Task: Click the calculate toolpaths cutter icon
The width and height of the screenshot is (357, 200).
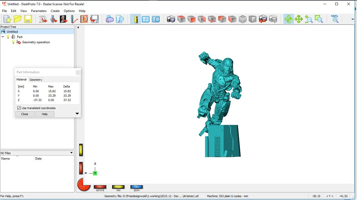Action: click(74, 19)
